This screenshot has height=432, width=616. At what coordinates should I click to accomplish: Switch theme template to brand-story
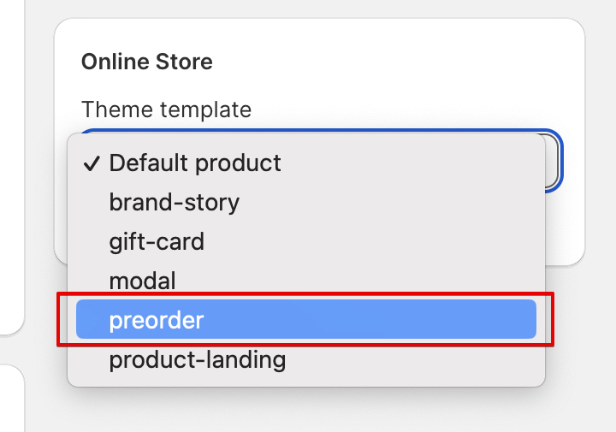(174, 203)
